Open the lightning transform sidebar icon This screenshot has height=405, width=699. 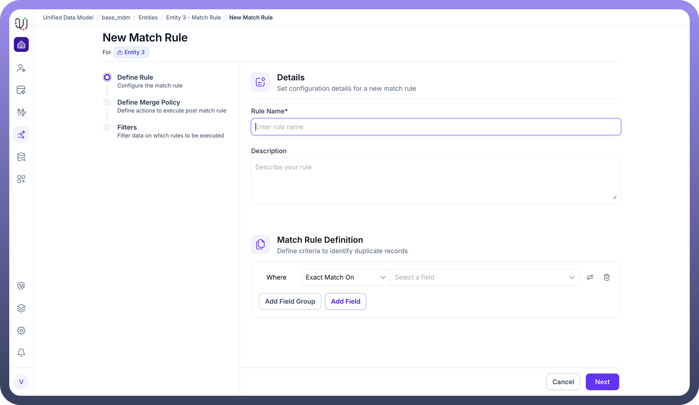pyautogui.click(x=21, y=112)
